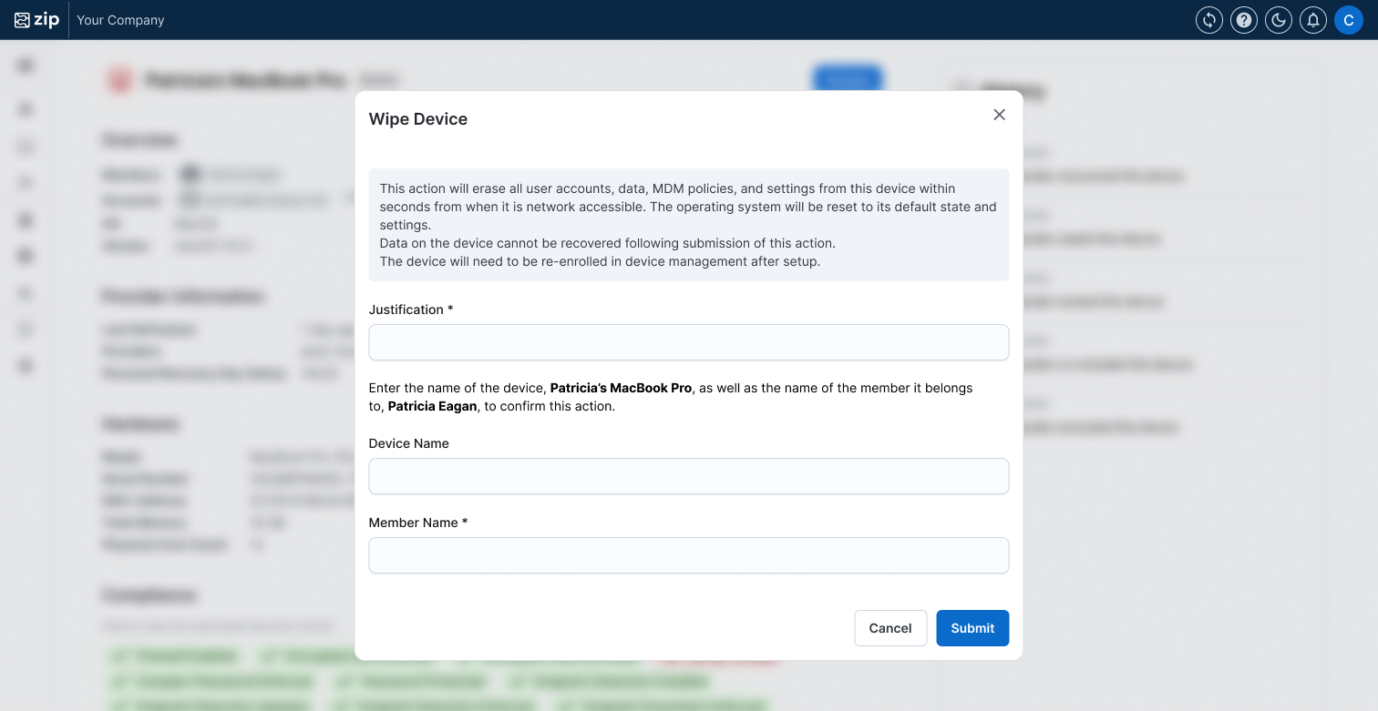Click the topmost blurred icon in left sidebar

26,66
